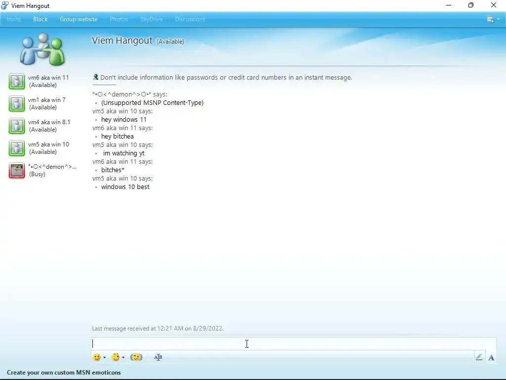
Task: Click the password safety warning text
Action: tap(226, 78)
